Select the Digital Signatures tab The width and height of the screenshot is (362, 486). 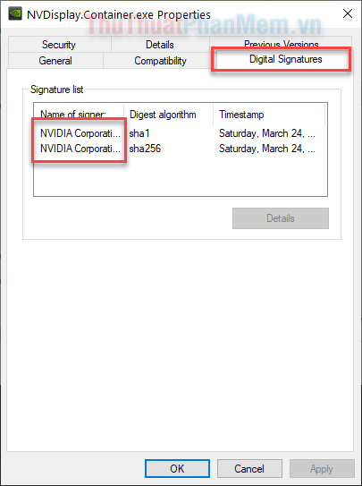(286, 59)
